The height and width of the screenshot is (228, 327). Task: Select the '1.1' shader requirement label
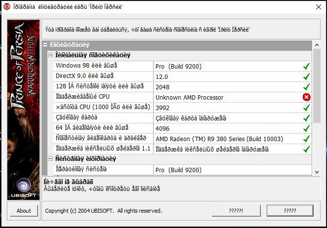point(103,149)
